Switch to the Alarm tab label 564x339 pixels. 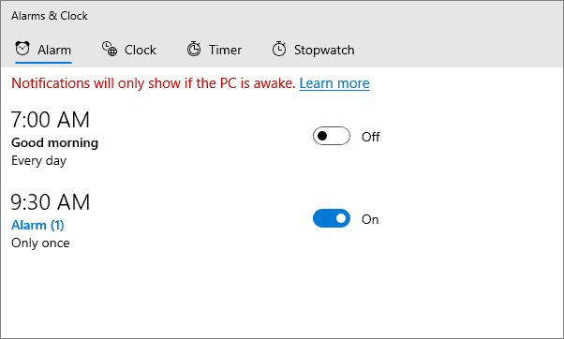point(54,50)
